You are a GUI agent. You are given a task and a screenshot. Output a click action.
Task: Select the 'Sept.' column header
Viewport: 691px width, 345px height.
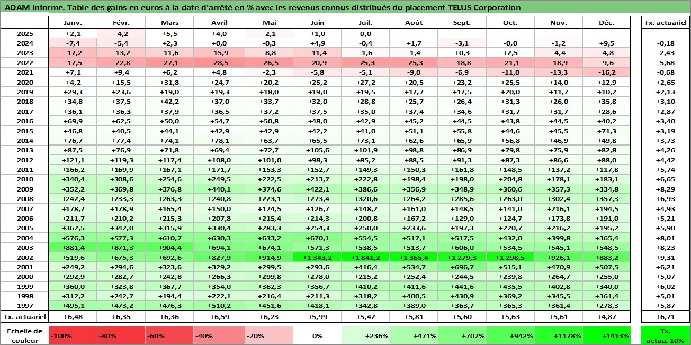462,23
